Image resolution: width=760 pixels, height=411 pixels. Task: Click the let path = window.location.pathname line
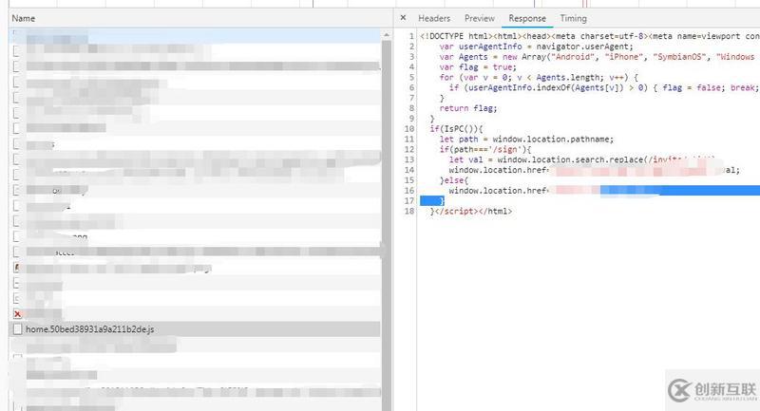(x=526, y=139)
